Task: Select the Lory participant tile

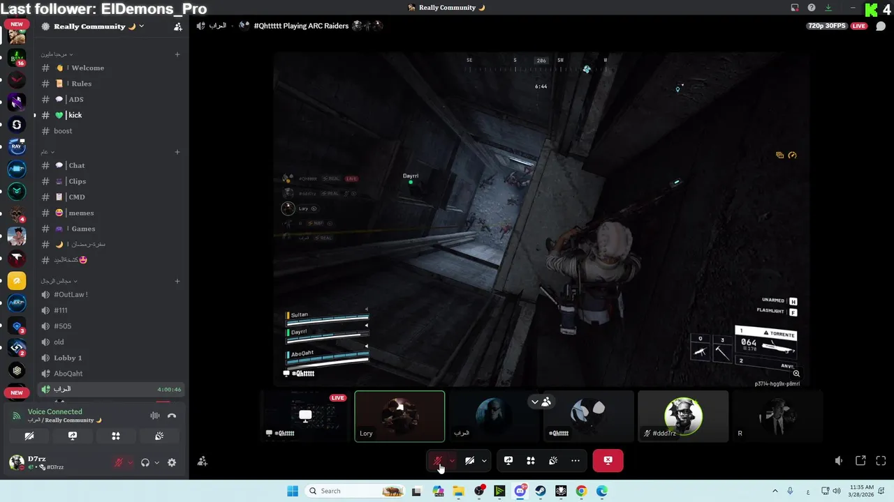Action: (x=400, y=416)
